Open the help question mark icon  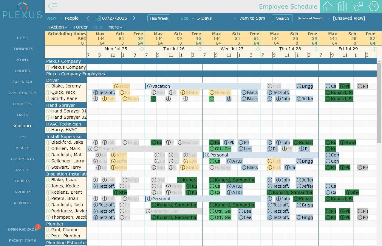pos(374,6)
